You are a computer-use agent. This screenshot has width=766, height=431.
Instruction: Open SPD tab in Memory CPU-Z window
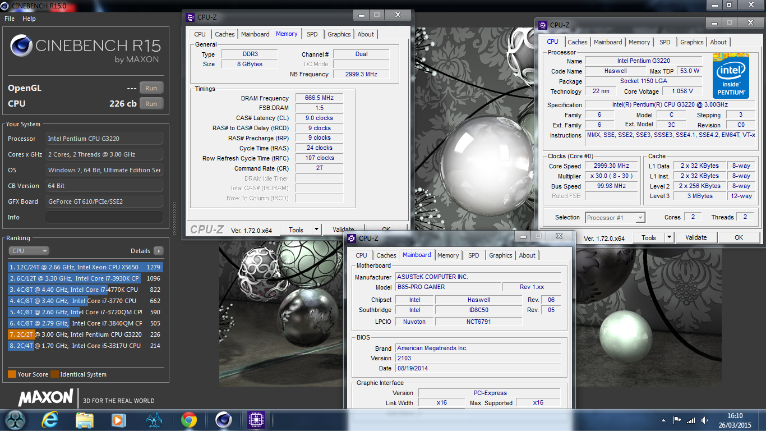click(x=312, y=34)
